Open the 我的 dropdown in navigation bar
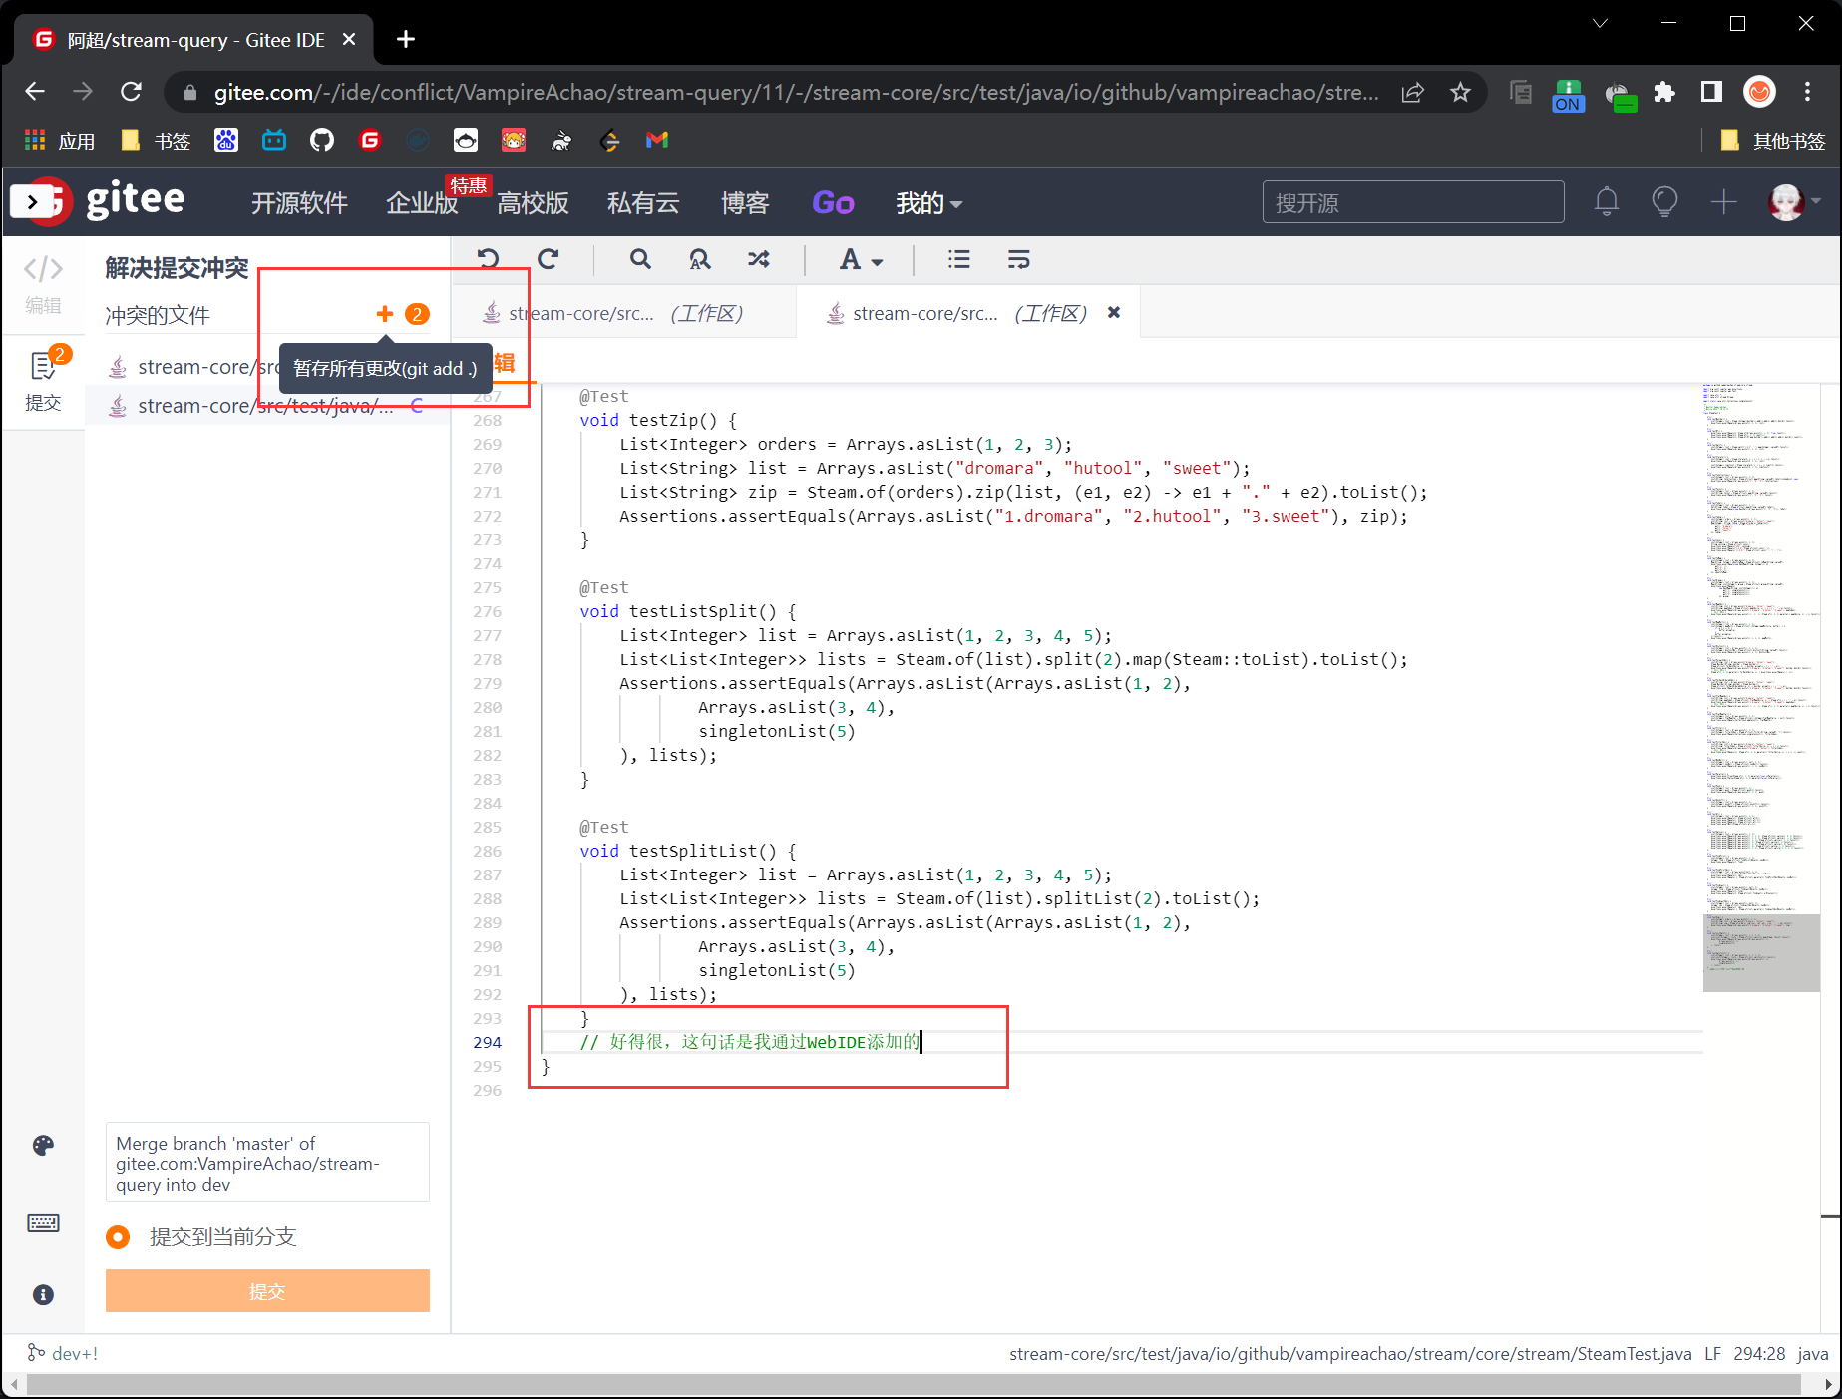 tap(927, 203)
